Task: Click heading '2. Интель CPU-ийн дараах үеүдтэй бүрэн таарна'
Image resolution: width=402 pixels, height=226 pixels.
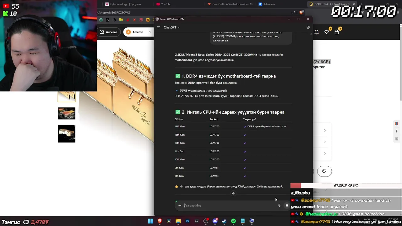Action: pos(233,112)
